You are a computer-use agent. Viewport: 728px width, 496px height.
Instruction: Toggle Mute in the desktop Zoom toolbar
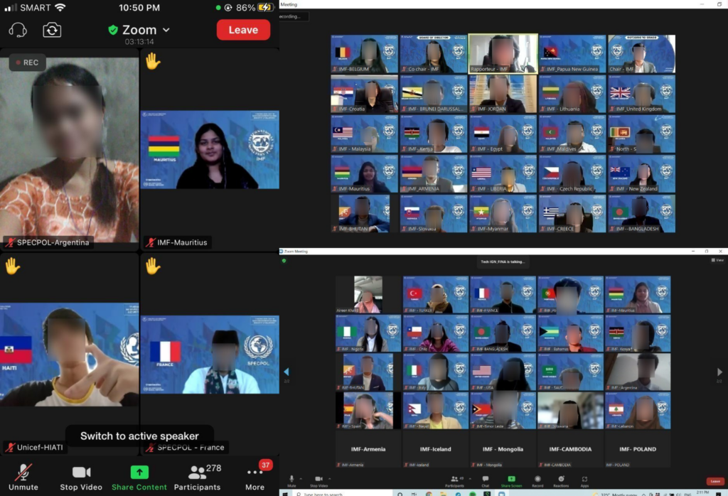pyautogui.click(x=291, y=480)
